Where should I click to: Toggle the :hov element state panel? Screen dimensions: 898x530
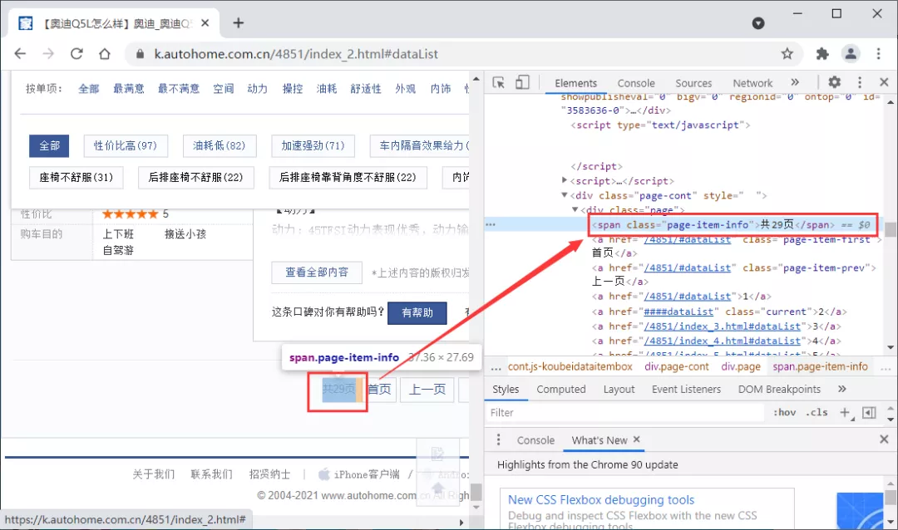[784, 412]
